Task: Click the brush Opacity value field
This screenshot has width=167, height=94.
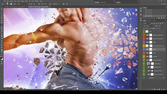Action: [x=34, y=4]
